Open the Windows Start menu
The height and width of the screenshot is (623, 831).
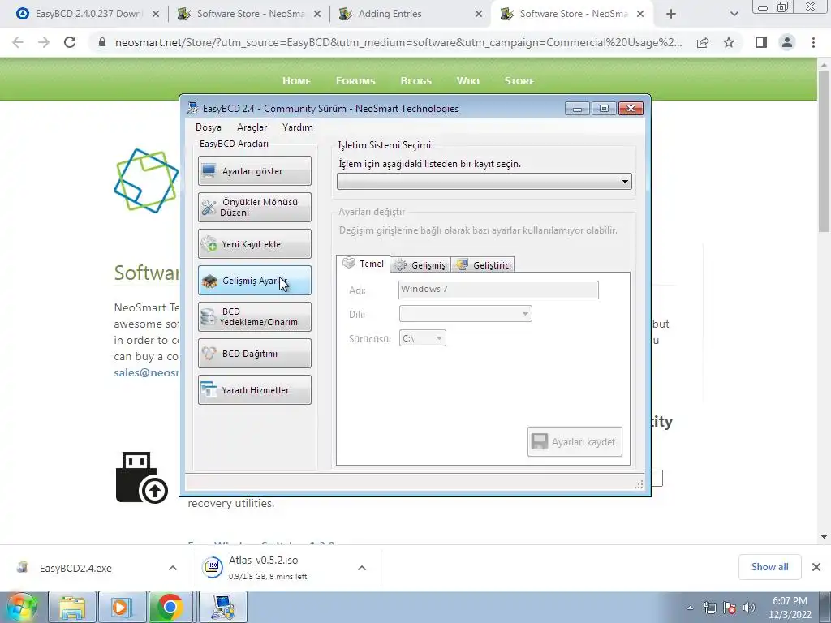[22, 607]
